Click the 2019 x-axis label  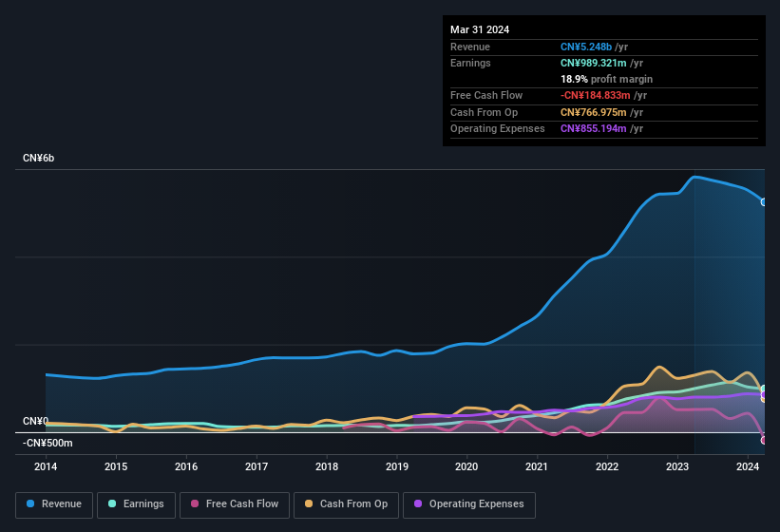coord(397,466)
